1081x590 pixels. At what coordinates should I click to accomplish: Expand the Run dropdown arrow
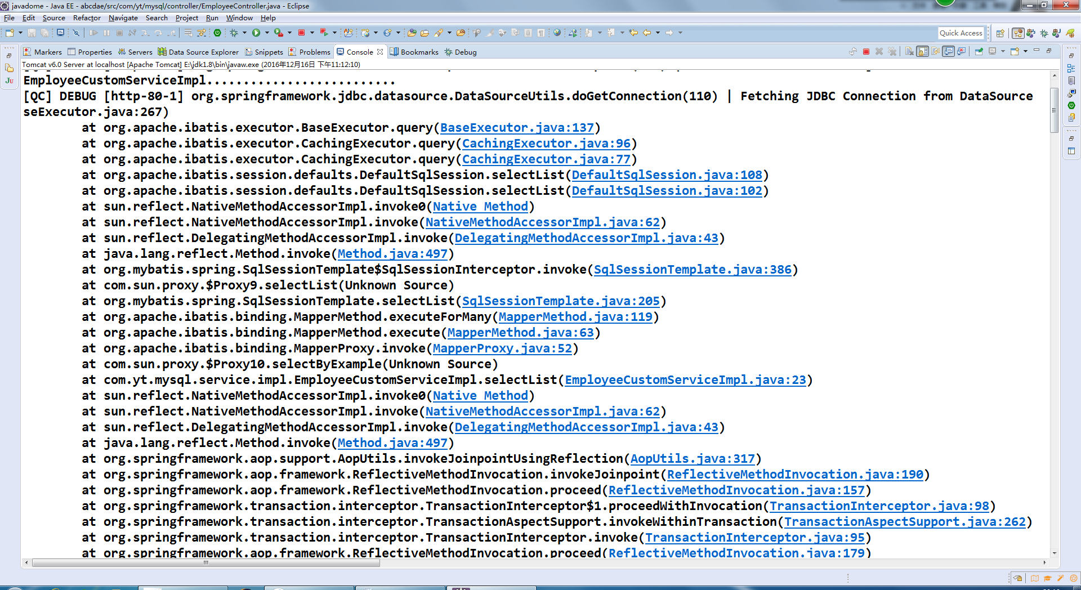point(267,33)
